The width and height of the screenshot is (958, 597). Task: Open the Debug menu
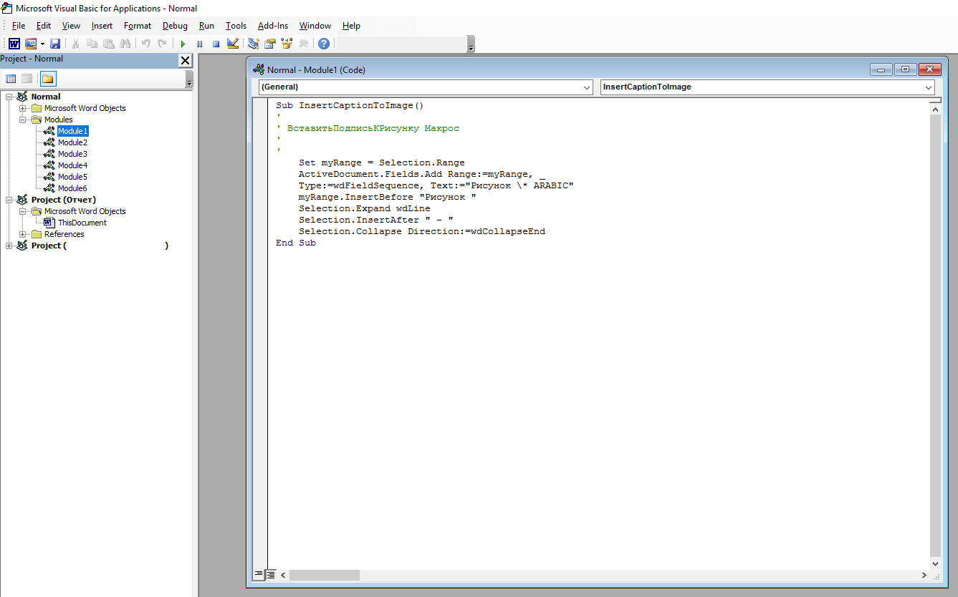(175, 26)
